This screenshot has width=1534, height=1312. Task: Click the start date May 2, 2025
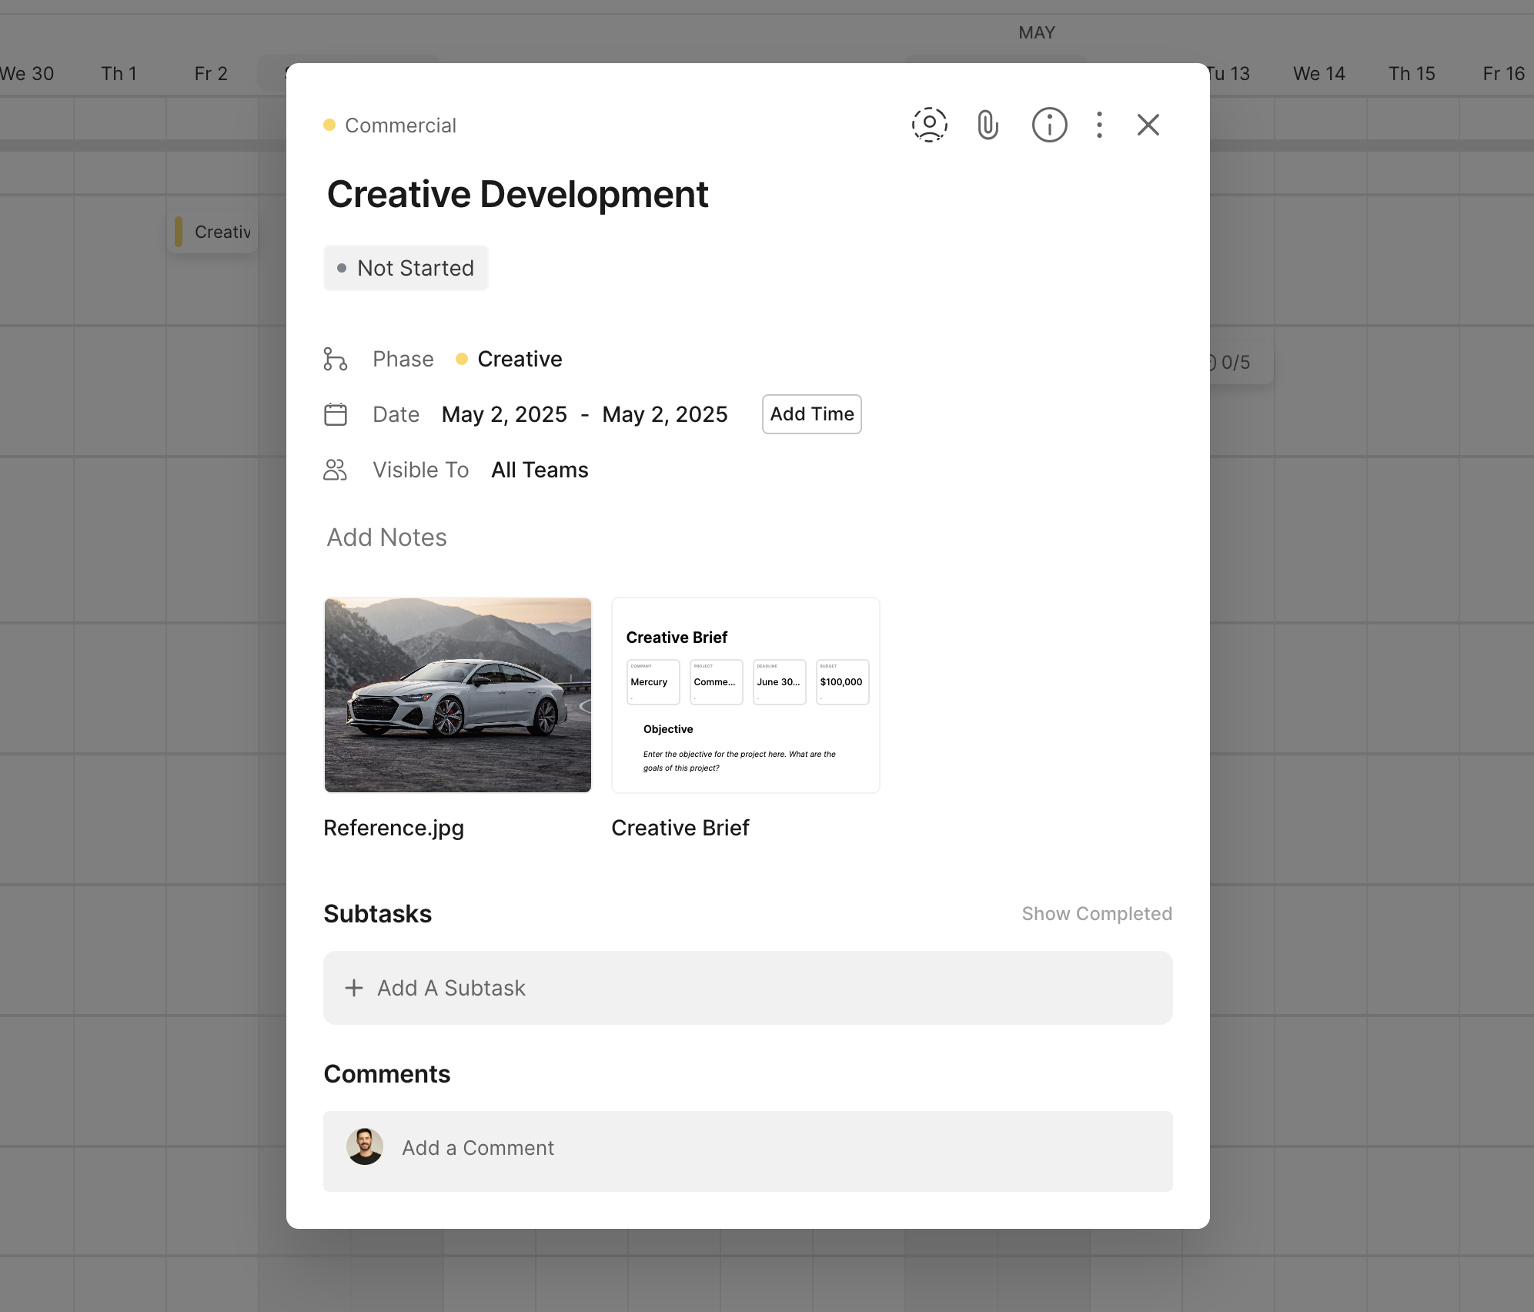click(504, 414)
